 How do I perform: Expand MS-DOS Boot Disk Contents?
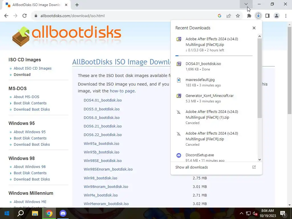tap(30, 103)
